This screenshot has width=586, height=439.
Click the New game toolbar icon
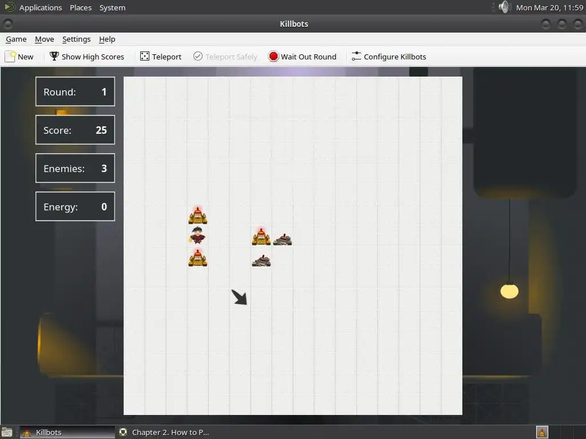[10, 57]
